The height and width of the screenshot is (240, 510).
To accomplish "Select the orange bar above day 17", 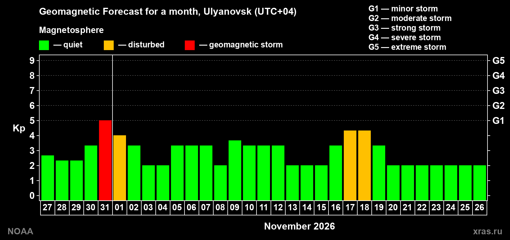I will point(350,166).
